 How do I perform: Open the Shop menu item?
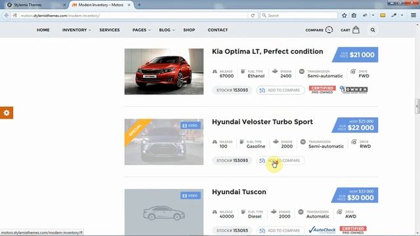189,30
